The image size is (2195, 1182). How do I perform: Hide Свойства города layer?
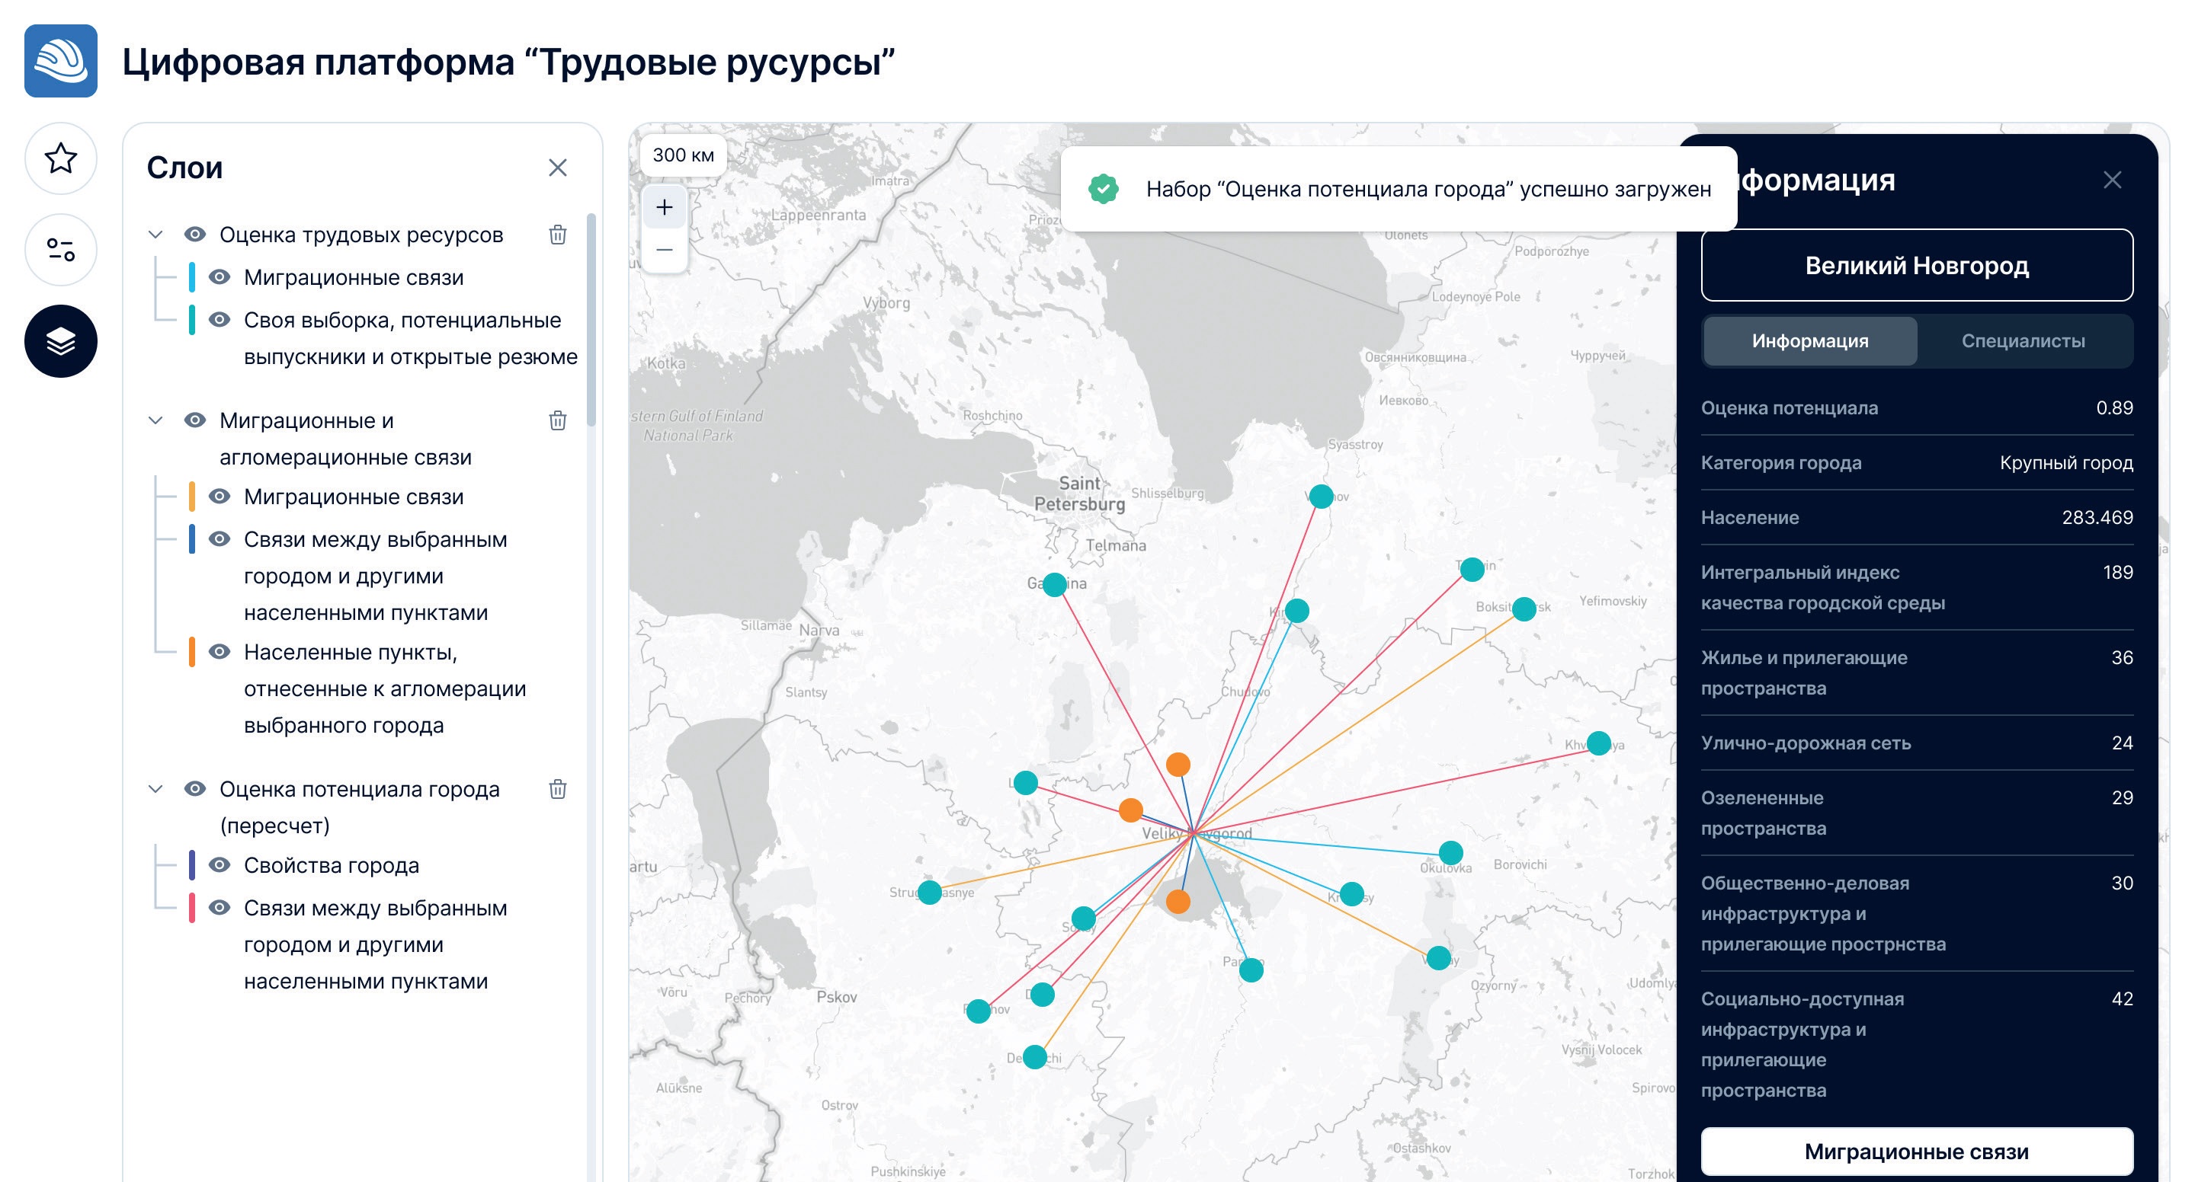(219, 865)
